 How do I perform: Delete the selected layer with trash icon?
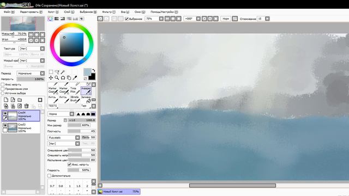coord(27,106)
